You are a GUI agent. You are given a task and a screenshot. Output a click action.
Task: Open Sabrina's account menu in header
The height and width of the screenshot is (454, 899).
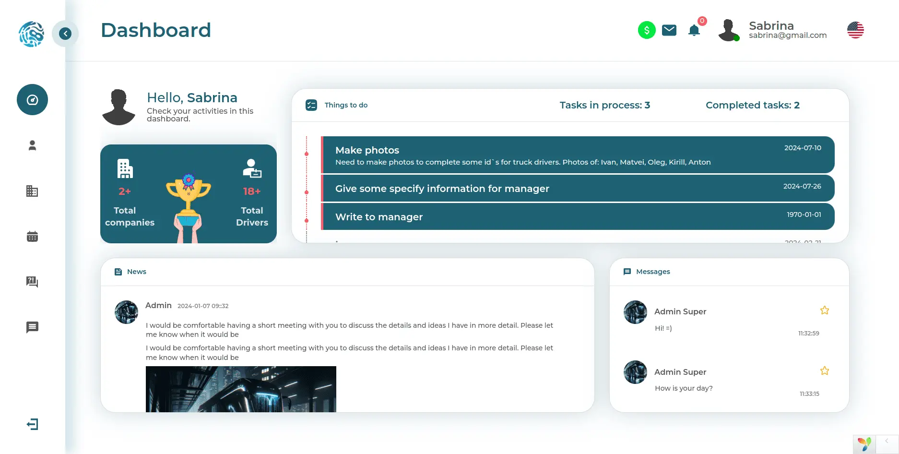(772, 30)
